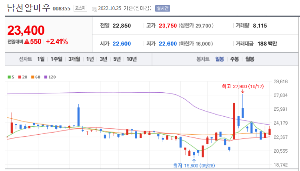Click the volume value 8,115
The image size is (300, 171).
point(260,26)
